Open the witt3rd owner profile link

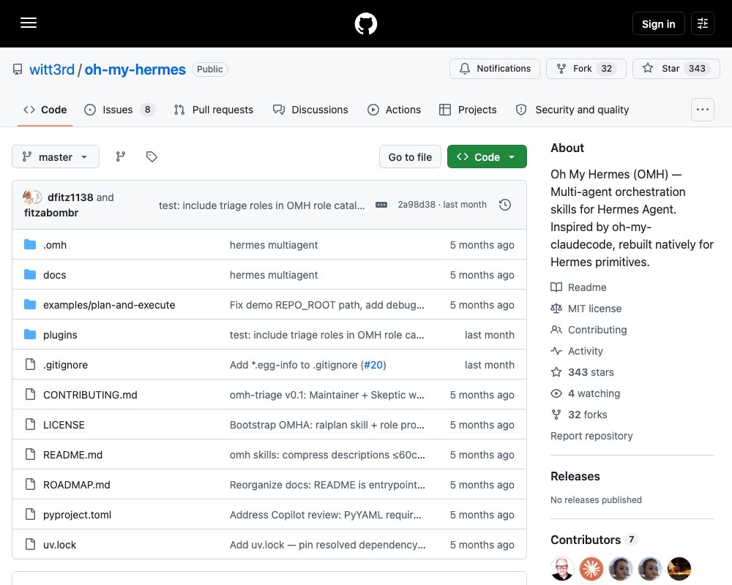pyautogui.click(x=52, y=69)
